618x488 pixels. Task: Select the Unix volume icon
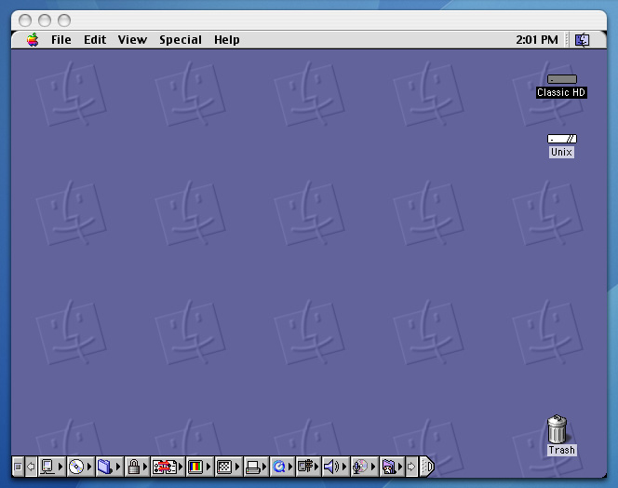pos(561,140)
